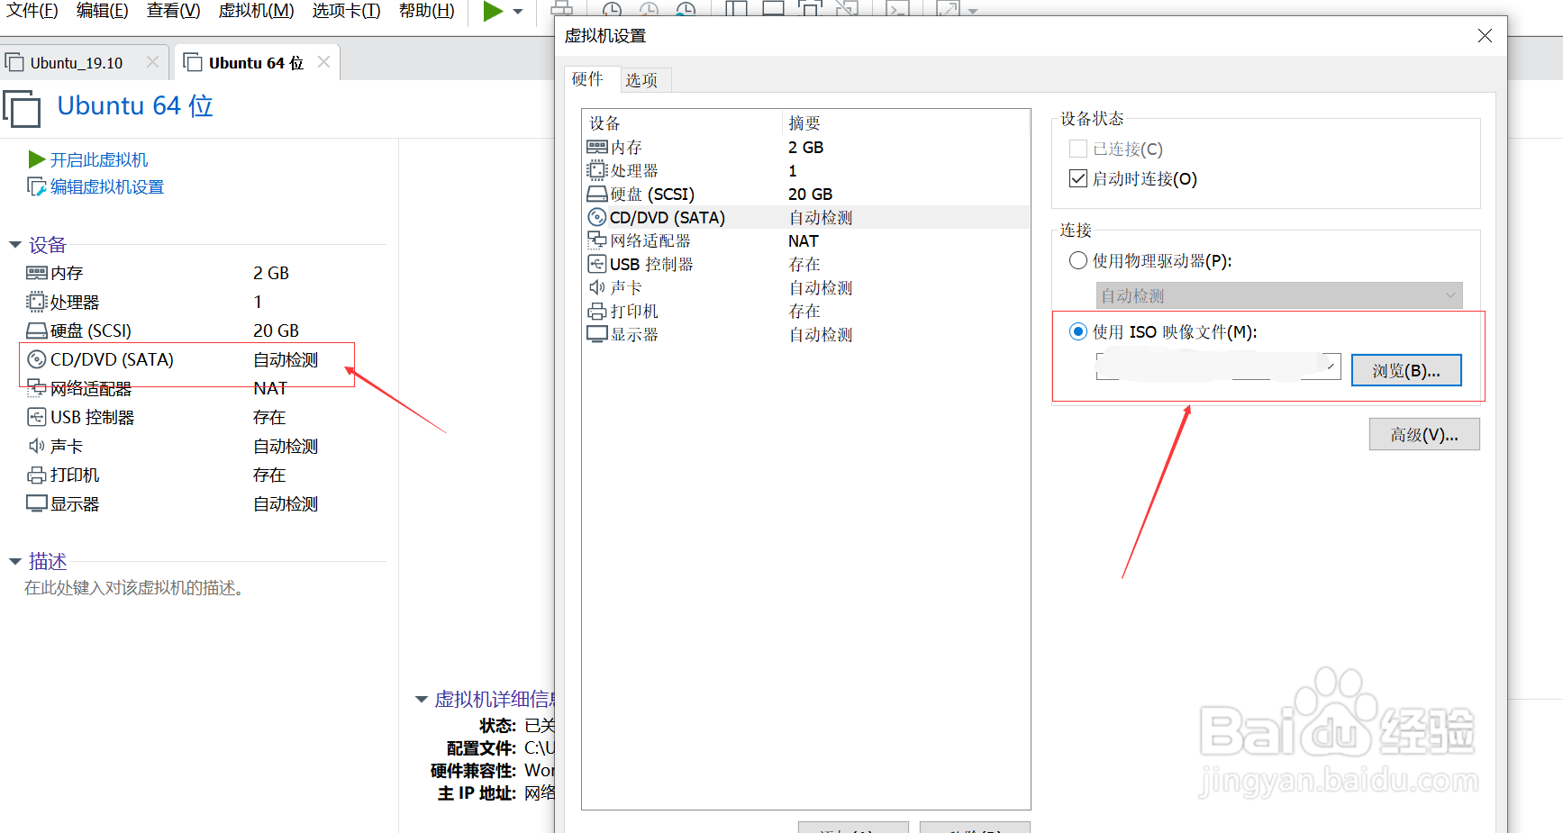Open the power options dropdown arrow next to play
This screenshot has width=1563, height=833.
(x=518, y=12)
